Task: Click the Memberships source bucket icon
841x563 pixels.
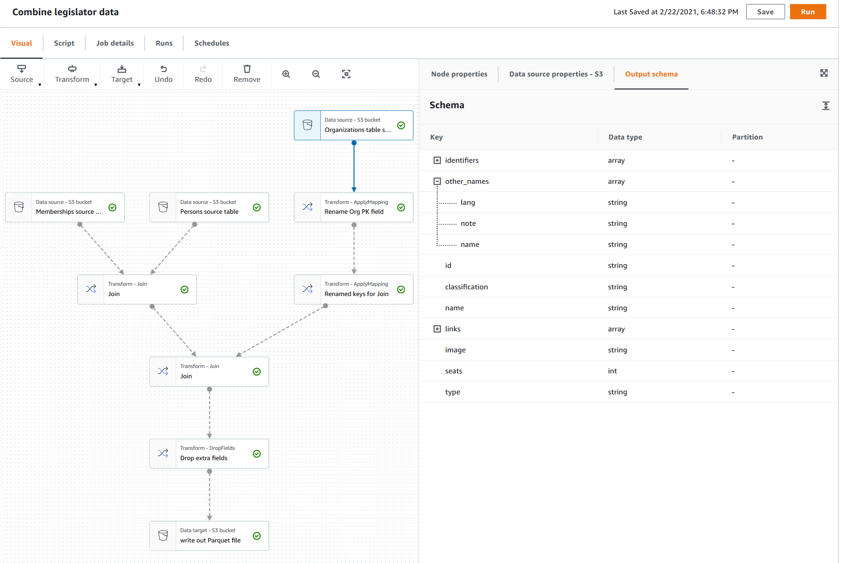Action: (x=19, y=207)
